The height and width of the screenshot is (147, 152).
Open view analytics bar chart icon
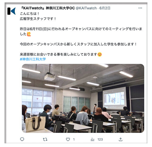tap(92, 139)
